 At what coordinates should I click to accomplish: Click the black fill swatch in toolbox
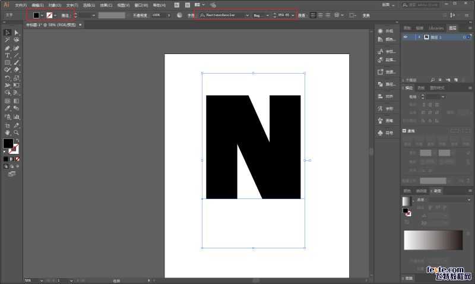coord(8,143)
